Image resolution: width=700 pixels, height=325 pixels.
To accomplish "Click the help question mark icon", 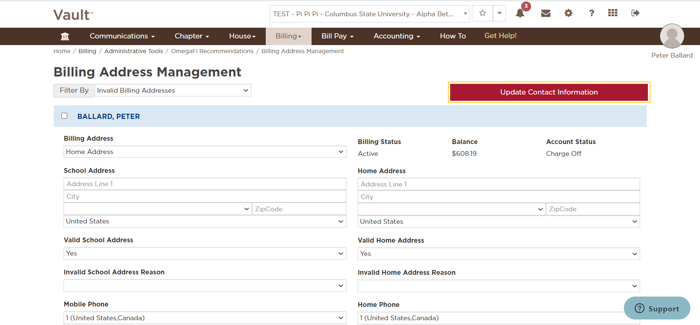I will [591, 13].
